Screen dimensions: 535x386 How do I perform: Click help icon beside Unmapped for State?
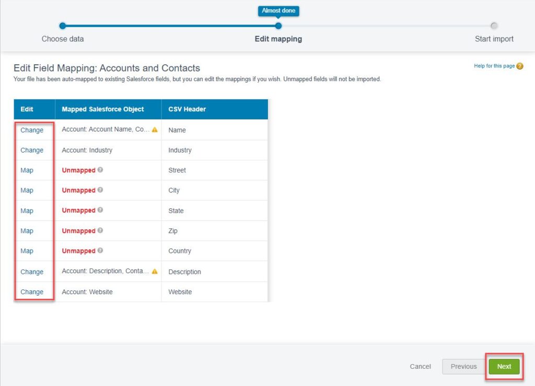(100, 210)
